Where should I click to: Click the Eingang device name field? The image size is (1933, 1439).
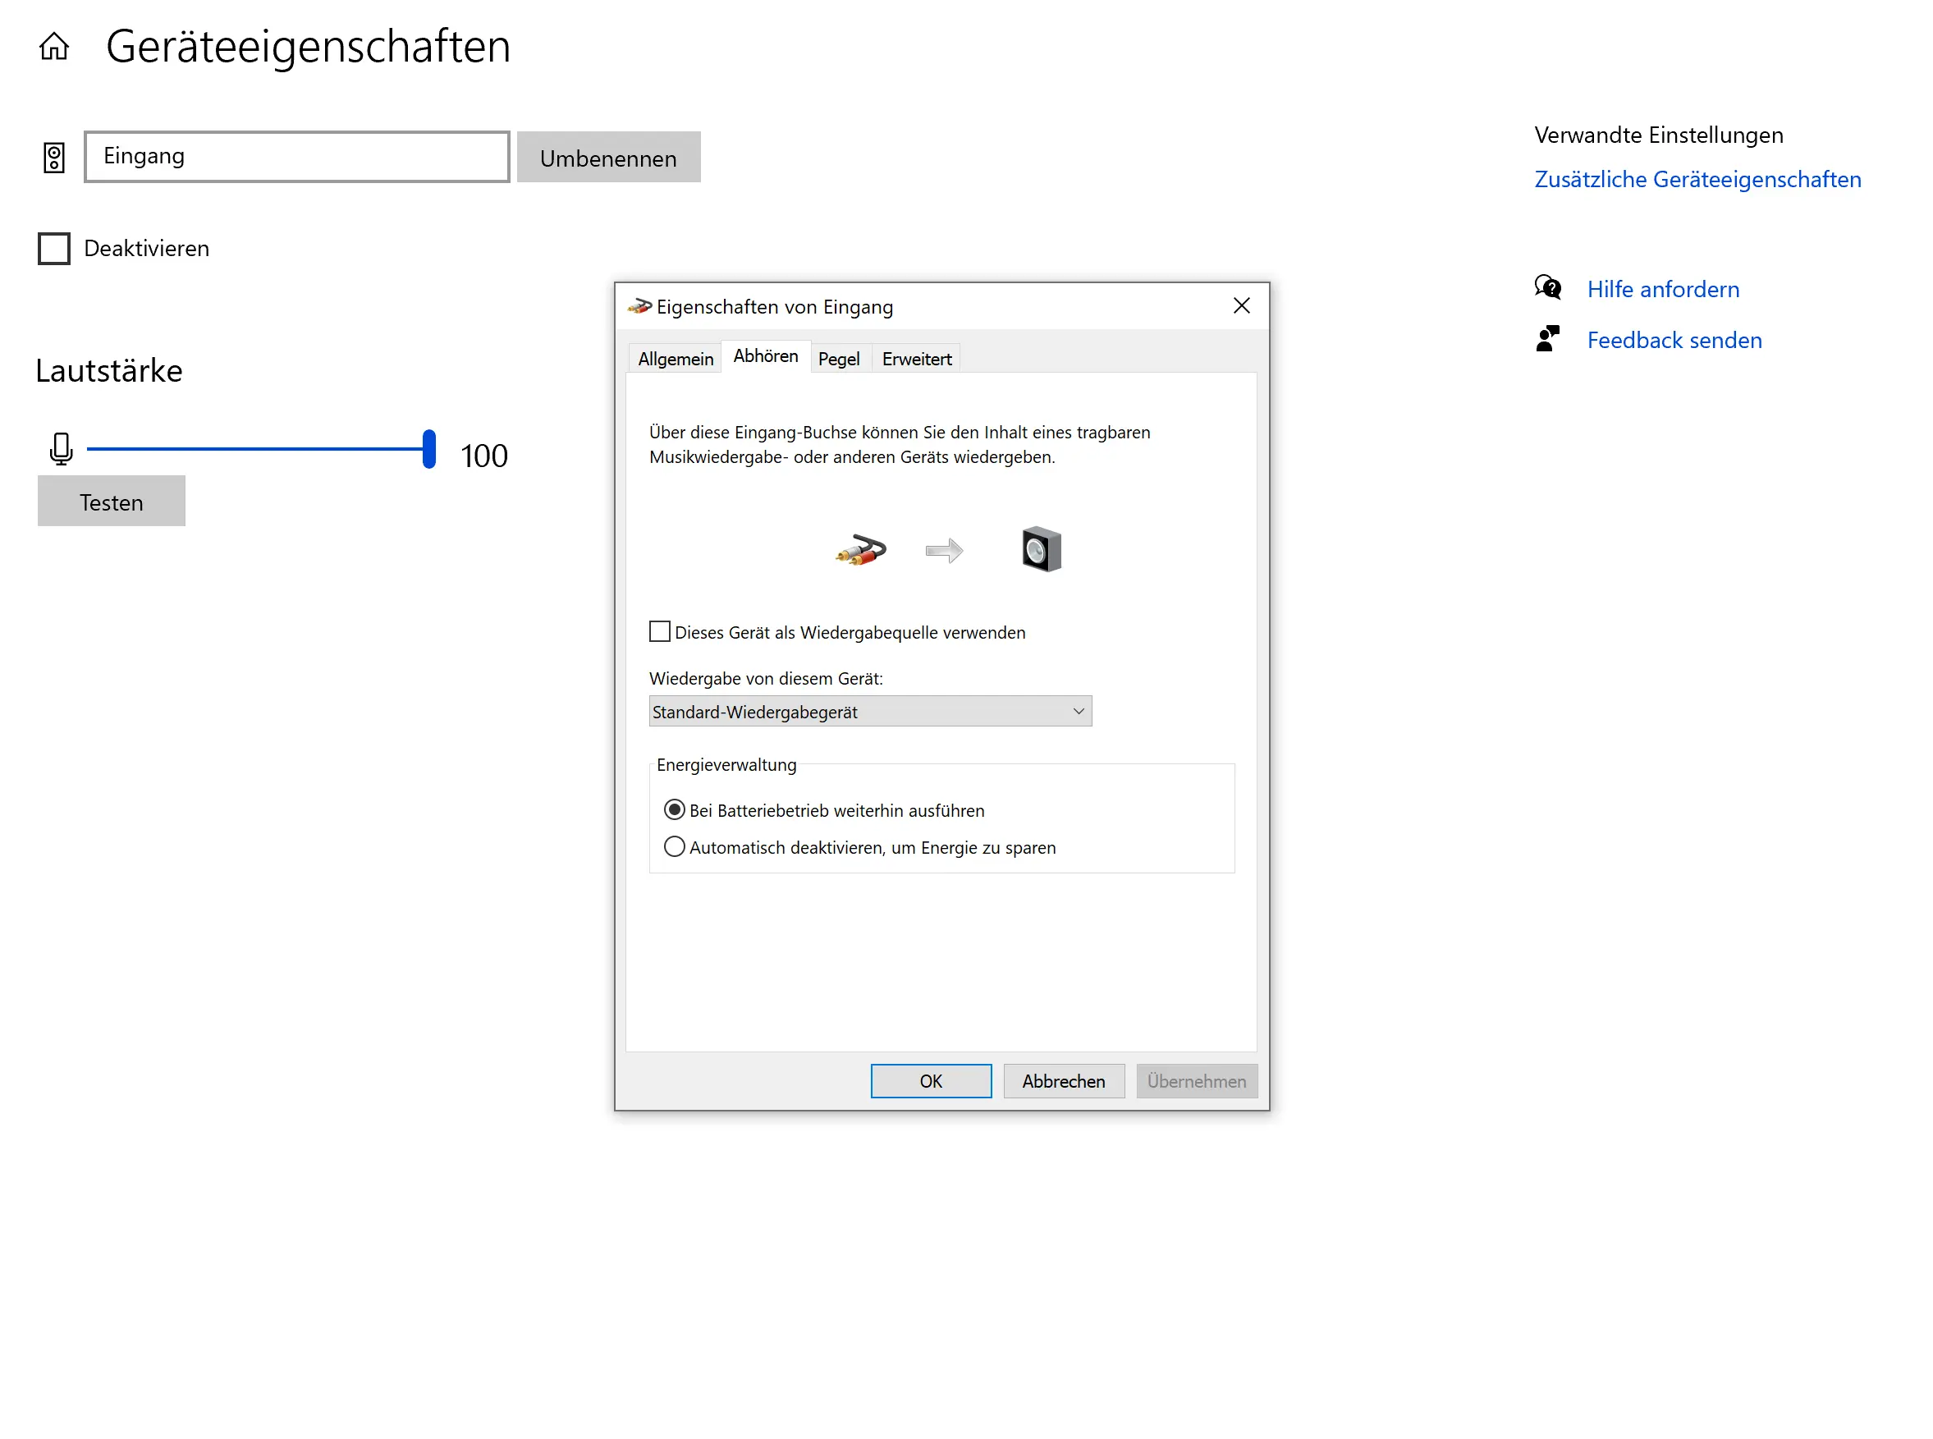[296, 157]
